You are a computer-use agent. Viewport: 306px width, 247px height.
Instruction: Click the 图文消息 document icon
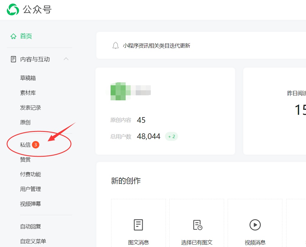pos(138,225)
